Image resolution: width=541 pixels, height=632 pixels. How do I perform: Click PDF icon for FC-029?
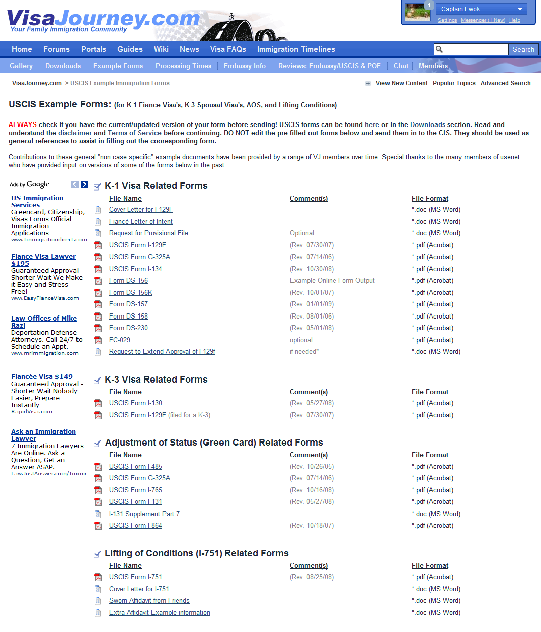point(98,340)
